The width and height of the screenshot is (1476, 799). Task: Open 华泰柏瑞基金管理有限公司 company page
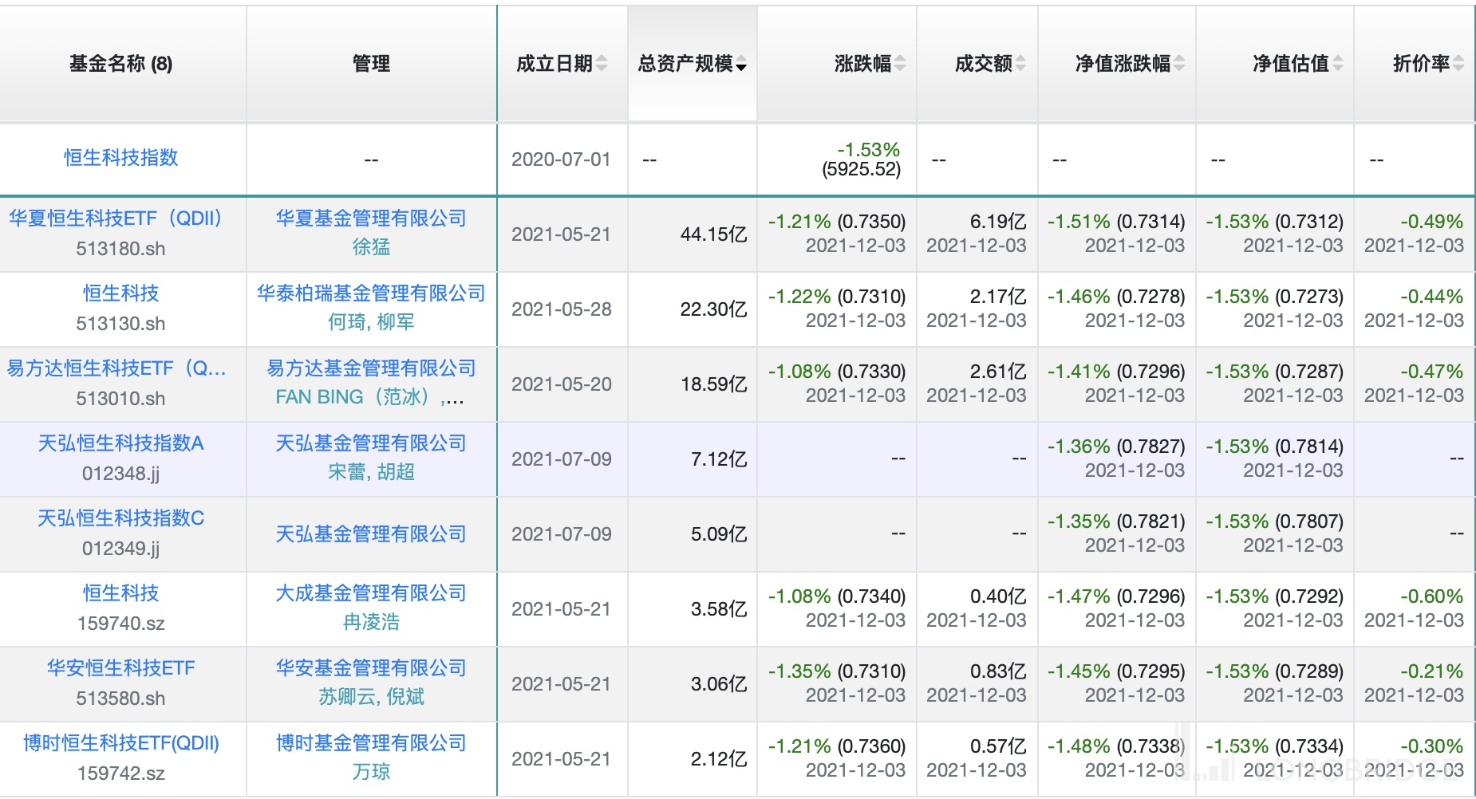[x=371, y=293]
